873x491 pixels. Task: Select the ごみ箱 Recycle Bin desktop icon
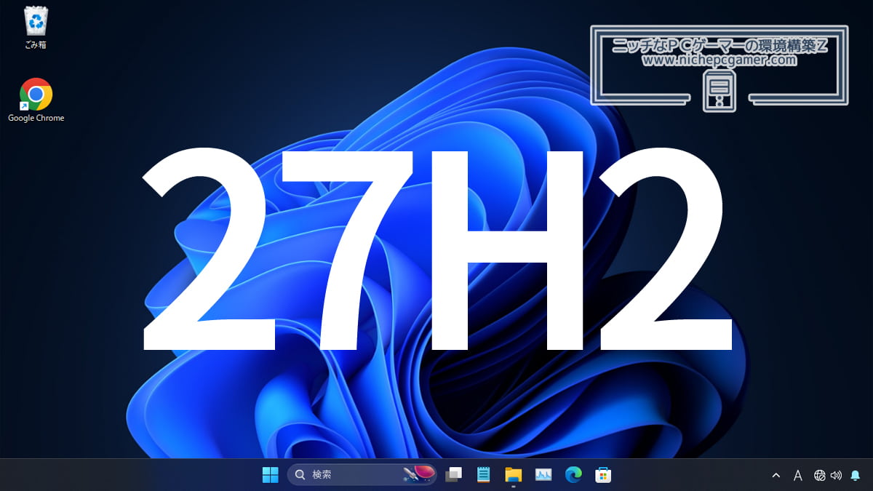[36, 28]
